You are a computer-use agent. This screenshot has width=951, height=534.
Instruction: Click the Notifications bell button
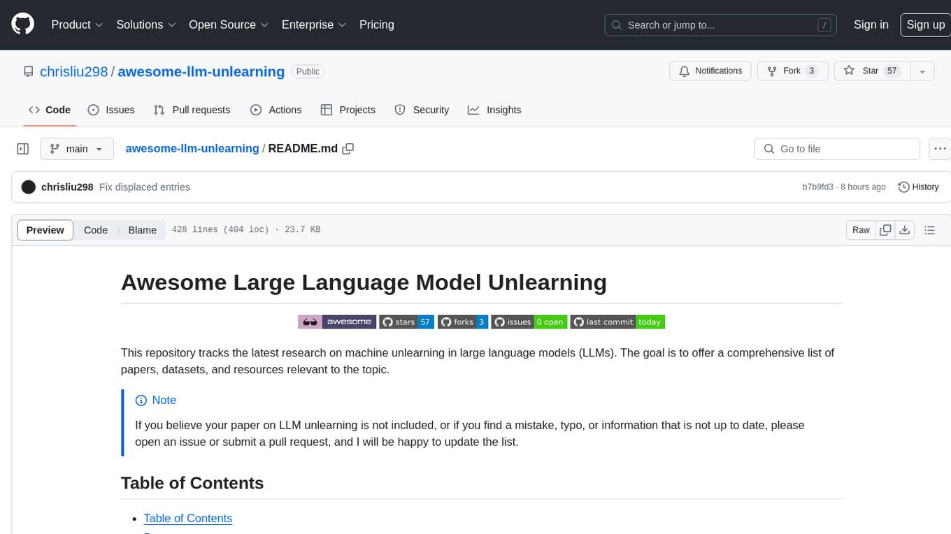(710, 71)
